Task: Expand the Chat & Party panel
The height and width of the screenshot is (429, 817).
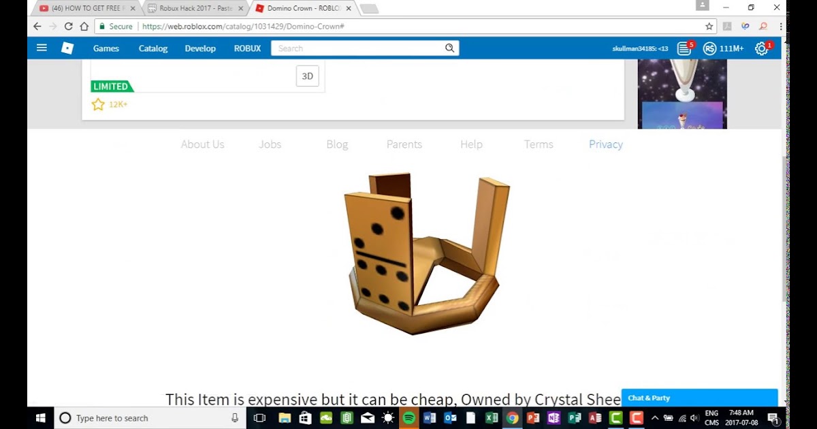Action: pyautogui.click(x=699, y=398)
